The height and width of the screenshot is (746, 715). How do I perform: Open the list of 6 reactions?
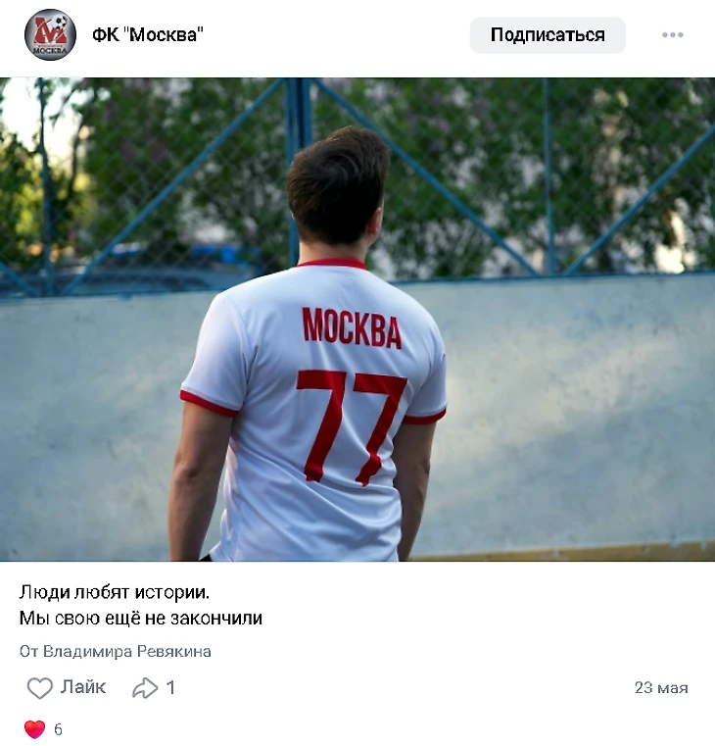pos(58,729)
